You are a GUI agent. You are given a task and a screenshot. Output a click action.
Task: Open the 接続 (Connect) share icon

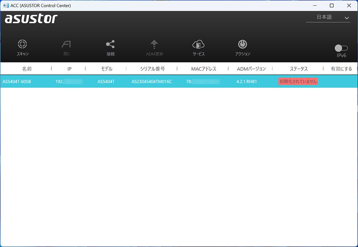coord(110,44)
